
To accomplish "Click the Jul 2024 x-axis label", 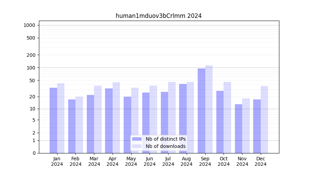I will [x=168, y=161].
